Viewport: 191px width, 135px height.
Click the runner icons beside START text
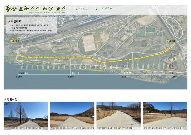(27, 73)
